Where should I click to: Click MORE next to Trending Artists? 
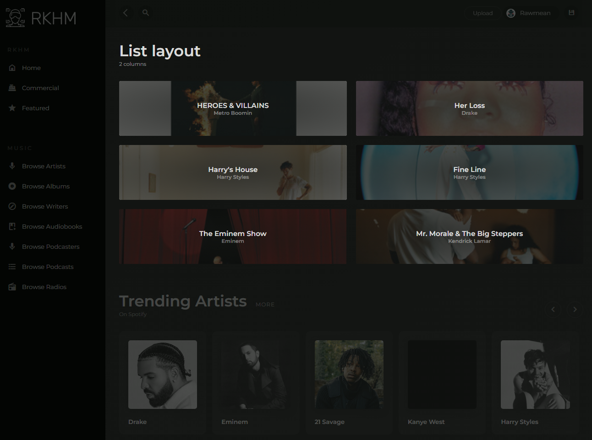pos(265,305)
